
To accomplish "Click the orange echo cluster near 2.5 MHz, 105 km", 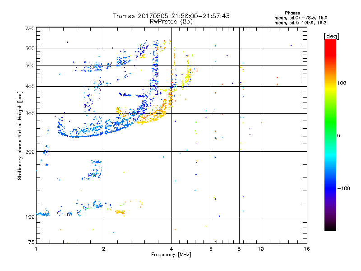I will [120, 212].
